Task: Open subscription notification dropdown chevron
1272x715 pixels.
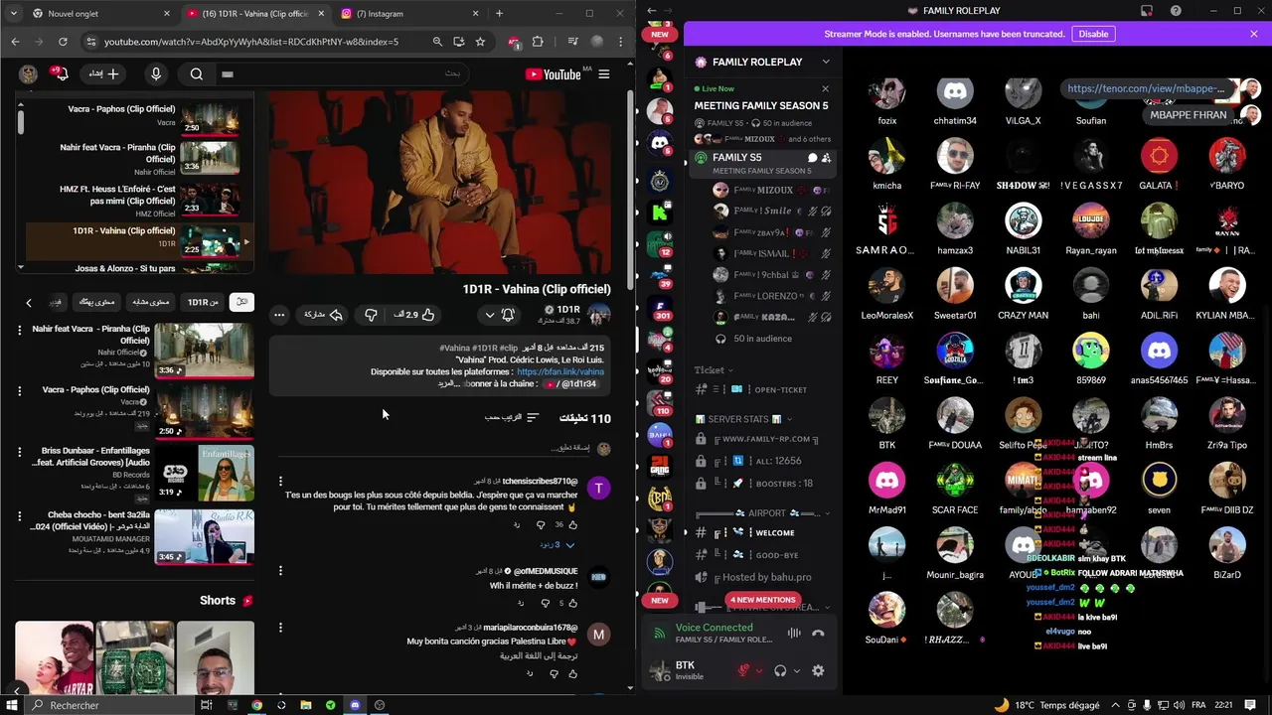Action: pyautogui.click(x=489, y=315)
